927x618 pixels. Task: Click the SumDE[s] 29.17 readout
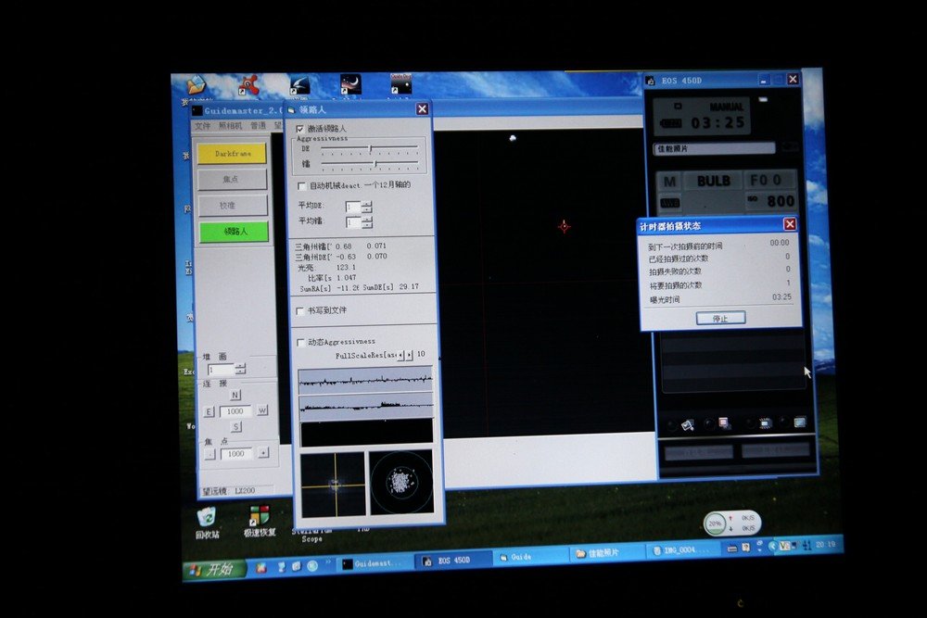click(x=391, y=287)
